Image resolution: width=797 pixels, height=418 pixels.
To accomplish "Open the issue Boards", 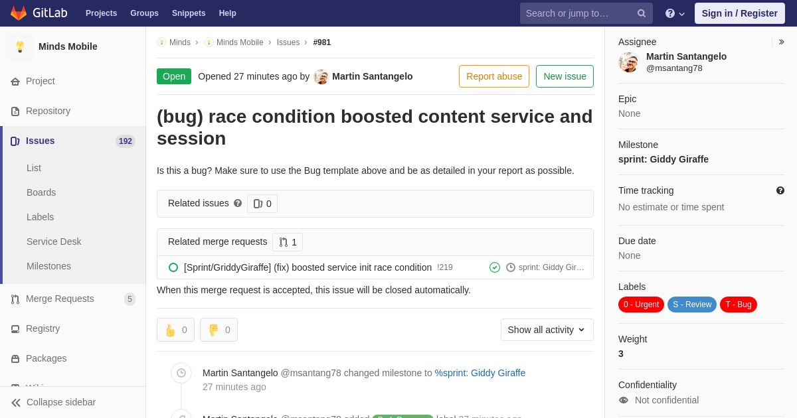I will [x=41, y=192].
